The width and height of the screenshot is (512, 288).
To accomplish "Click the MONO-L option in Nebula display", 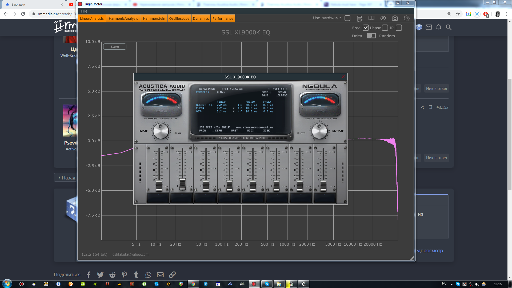I will 266,92.
